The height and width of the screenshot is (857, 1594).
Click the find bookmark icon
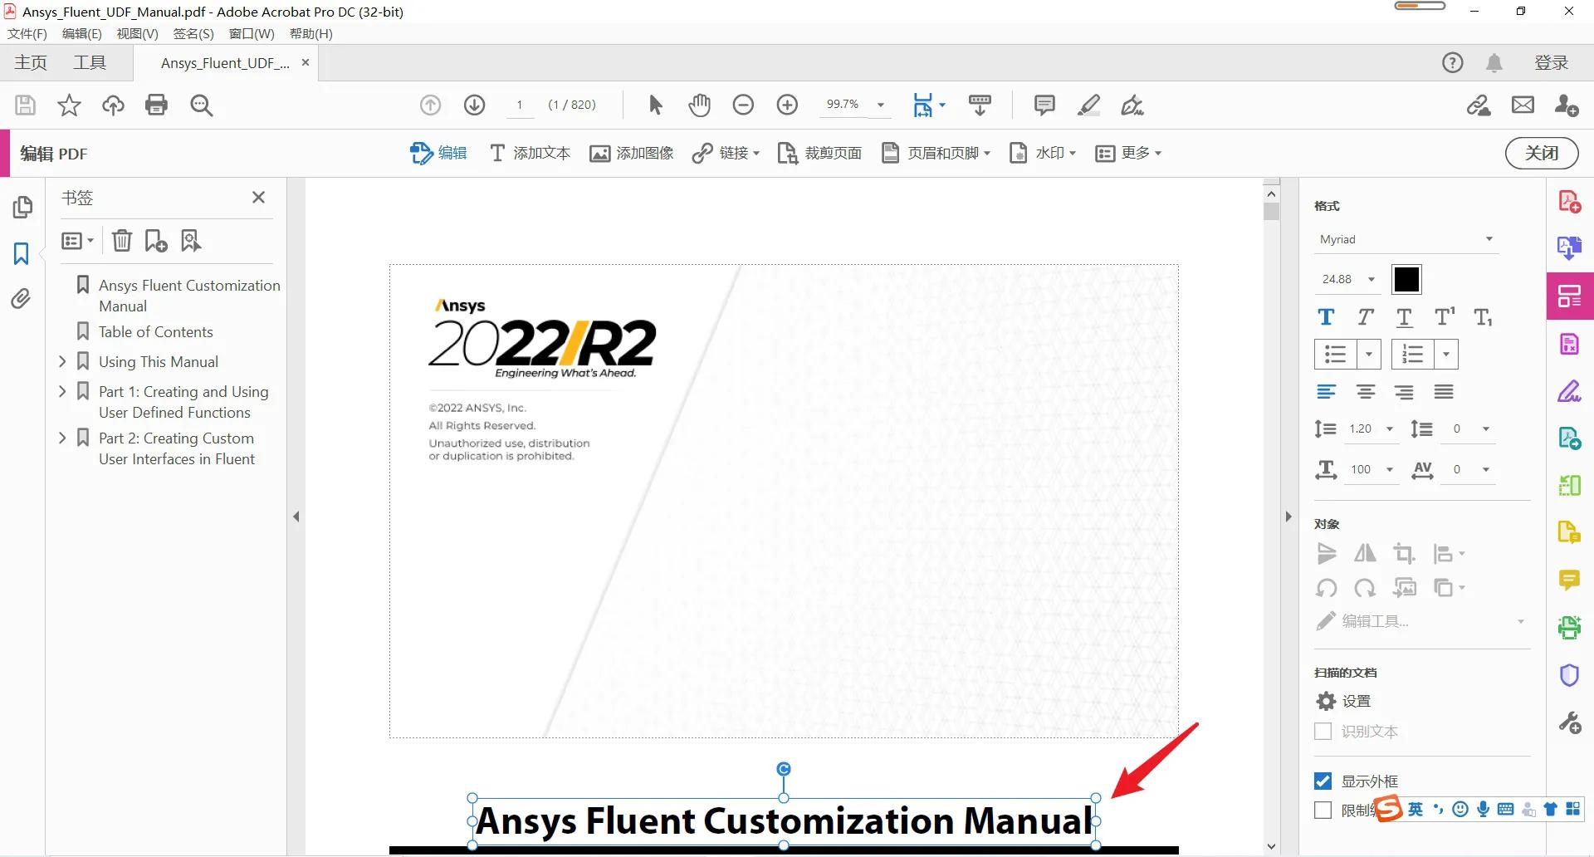coord(191,241)
